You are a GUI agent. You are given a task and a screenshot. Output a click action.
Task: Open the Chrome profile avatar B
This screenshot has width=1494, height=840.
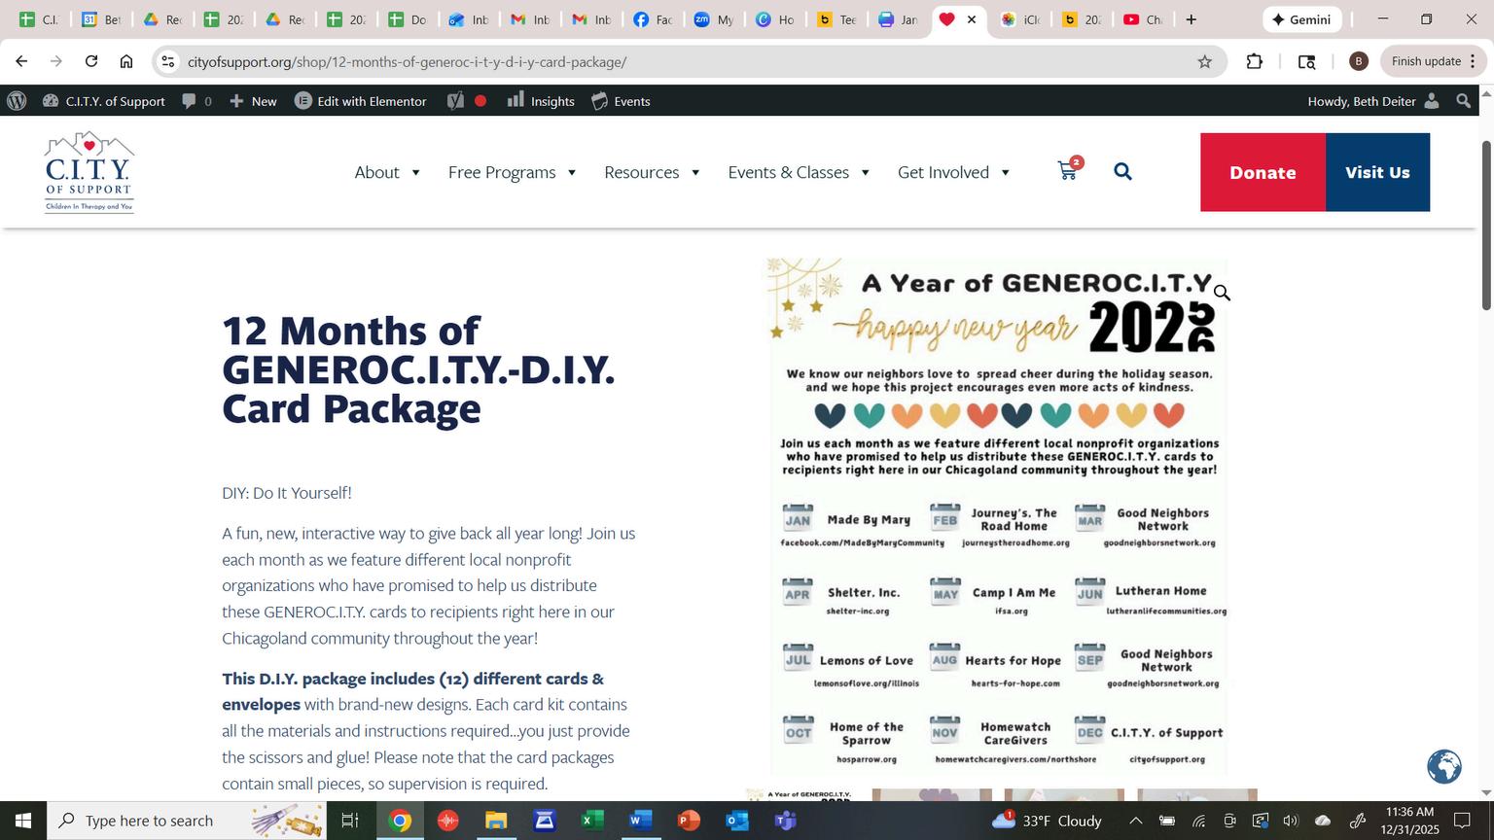[1359, 61]
